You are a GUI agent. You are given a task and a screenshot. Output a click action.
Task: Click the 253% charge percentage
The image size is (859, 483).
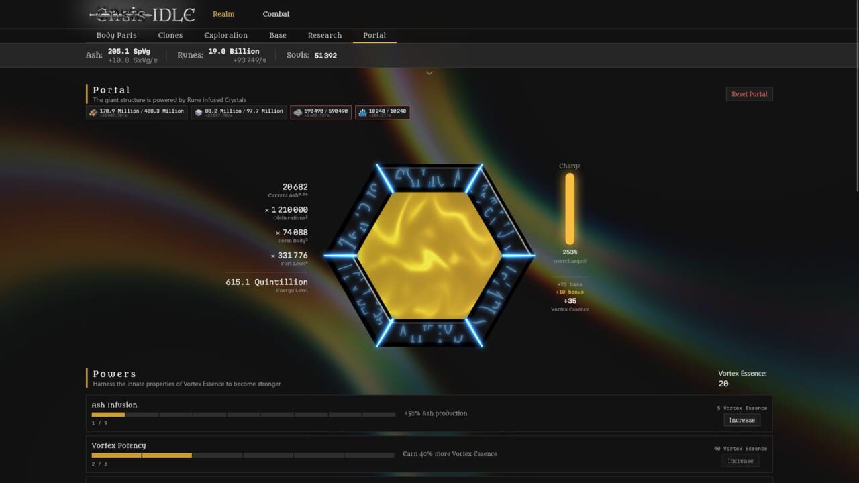[x=570, y=252]
